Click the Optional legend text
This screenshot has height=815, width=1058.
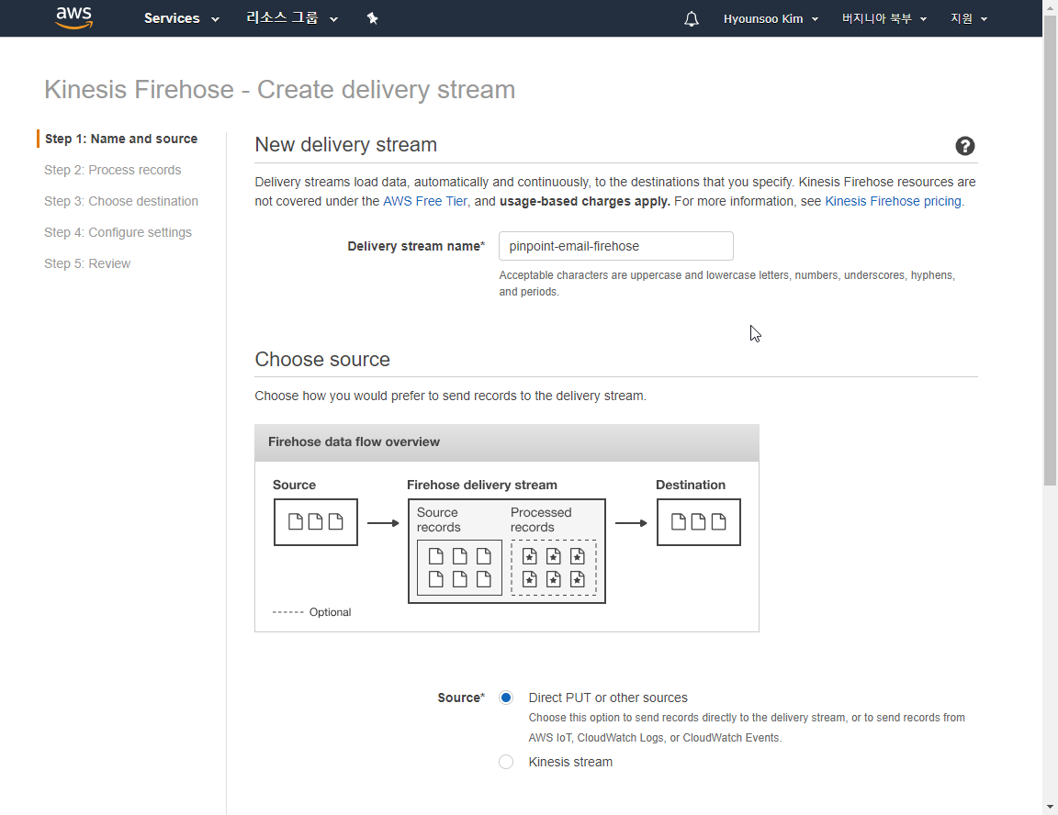(x=330, y=612)
